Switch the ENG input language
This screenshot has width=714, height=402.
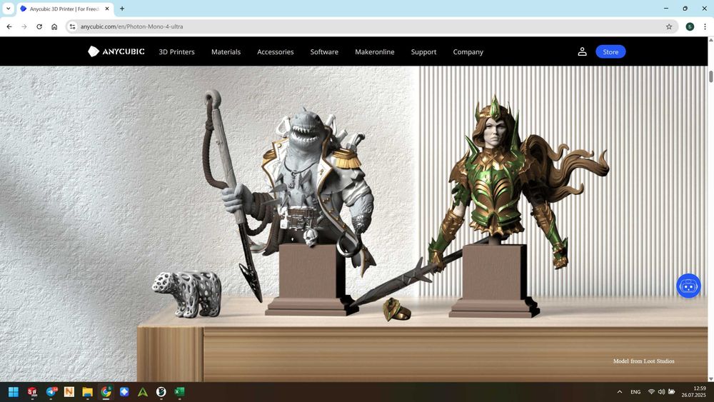coord(635,391)
